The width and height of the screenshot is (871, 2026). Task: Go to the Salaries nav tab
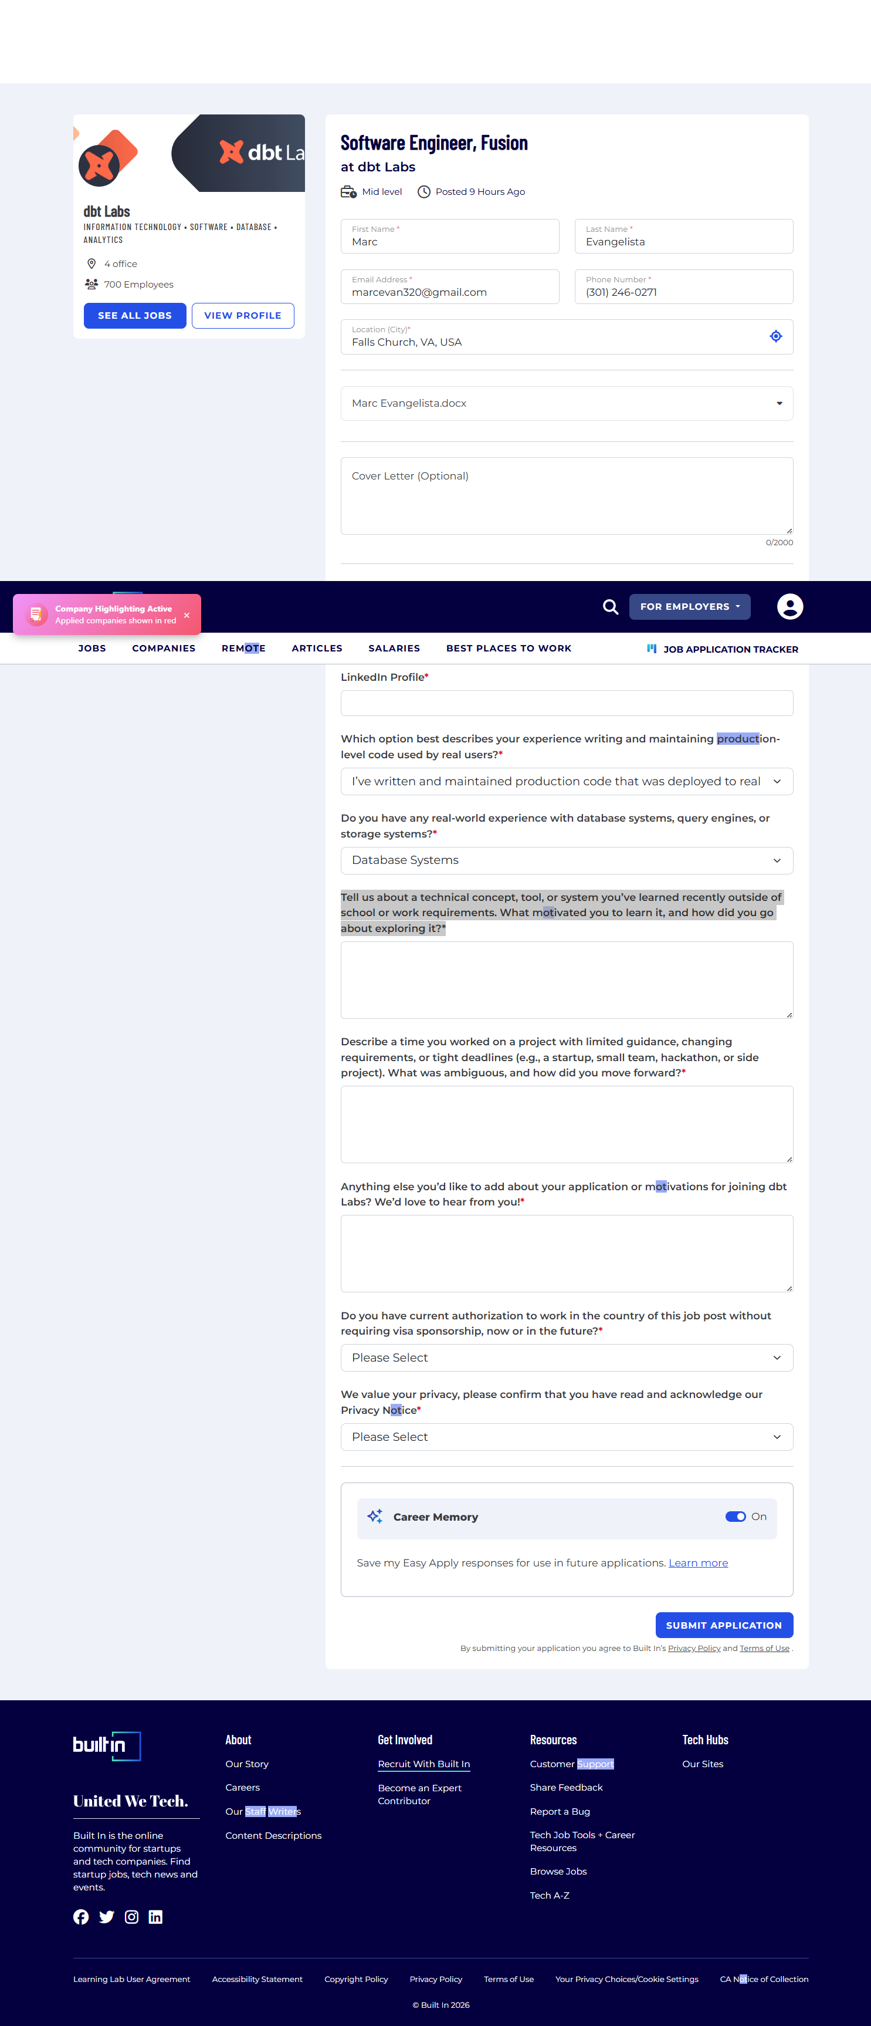[394, 648]
